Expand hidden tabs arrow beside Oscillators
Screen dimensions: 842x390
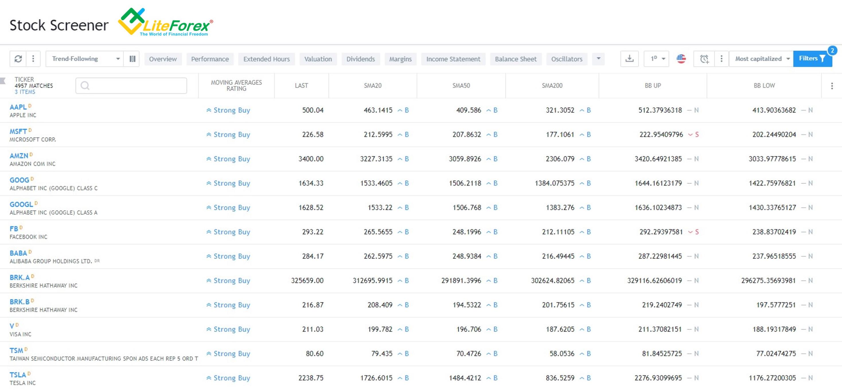pyautogui.click(x=598, y=59)
